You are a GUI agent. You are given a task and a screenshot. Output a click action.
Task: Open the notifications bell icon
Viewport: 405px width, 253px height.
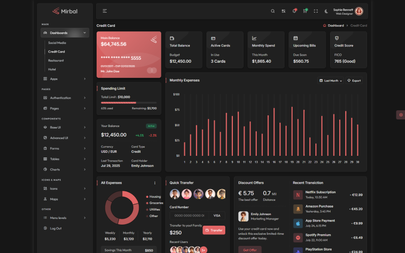coord(294,11)
